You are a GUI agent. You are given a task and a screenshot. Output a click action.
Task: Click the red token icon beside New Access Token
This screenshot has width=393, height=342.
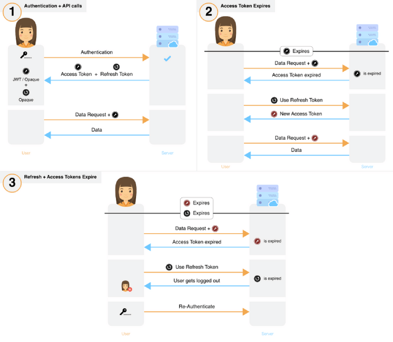tap(274, 114)
